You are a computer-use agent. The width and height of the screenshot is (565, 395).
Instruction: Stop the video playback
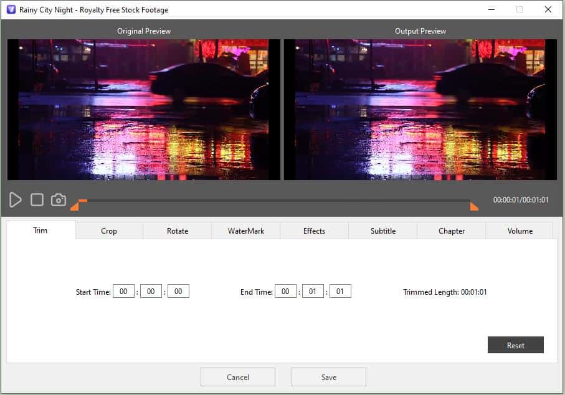click(x=37, y=199)
